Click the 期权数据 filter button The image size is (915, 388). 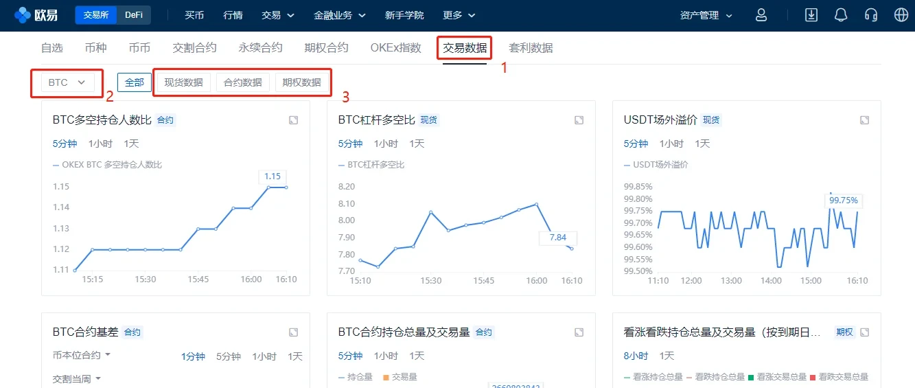[301, 82]
